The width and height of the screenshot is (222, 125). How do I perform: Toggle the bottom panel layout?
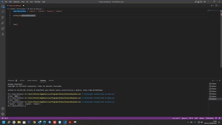[x=198, y=2]
